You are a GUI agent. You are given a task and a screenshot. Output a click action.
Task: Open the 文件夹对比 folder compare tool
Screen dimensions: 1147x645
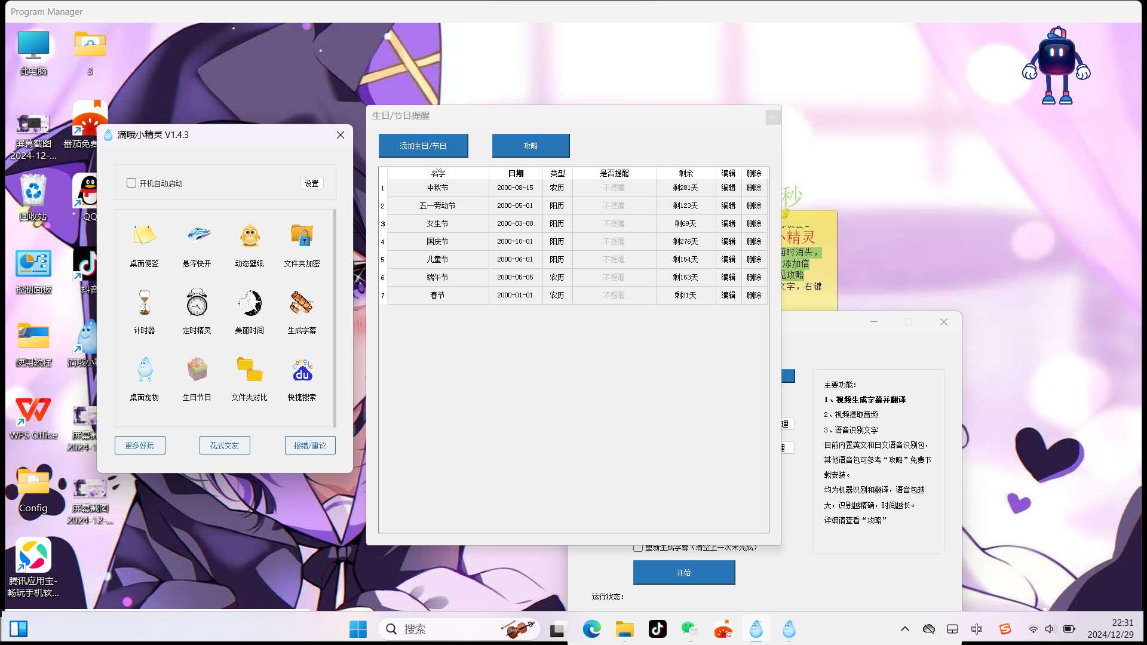(x=249, y=379)
